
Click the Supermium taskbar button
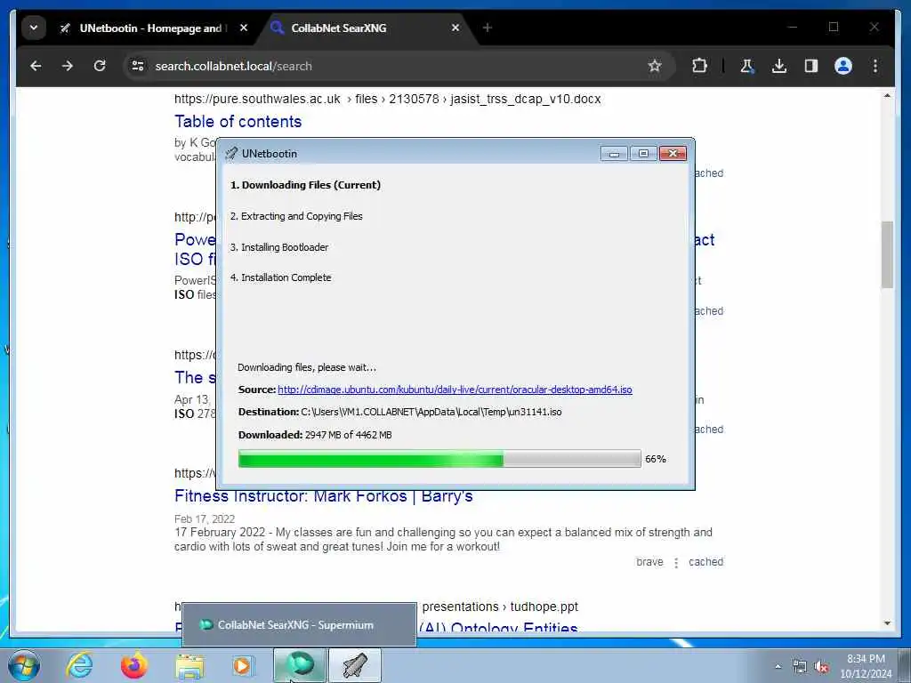299,665
